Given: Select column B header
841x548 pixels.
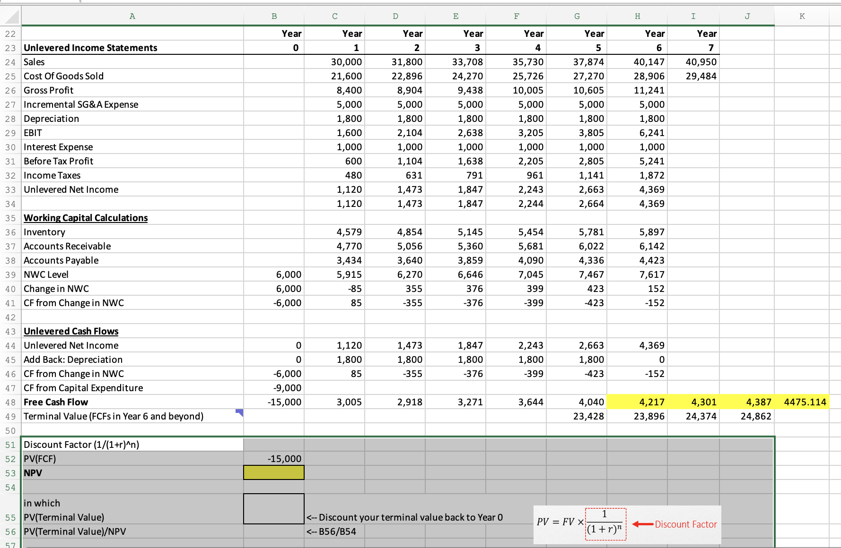Looking at the screenshot, I should 273,16.
